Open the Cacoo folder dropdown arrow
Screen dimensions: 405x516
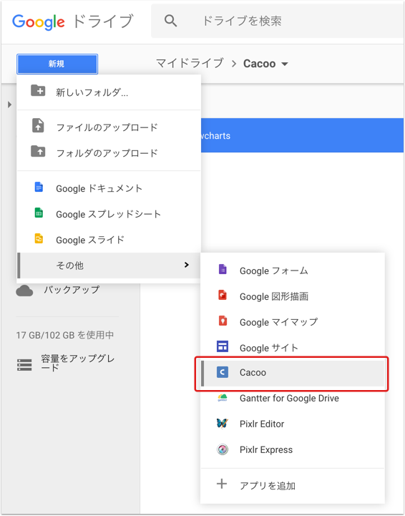285,64
